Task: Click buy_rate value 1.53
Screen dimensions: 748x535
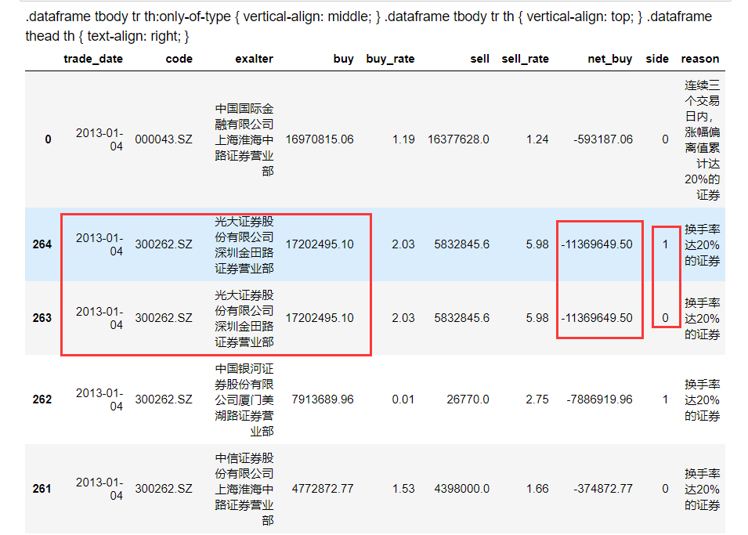Action: click(403, 489)
